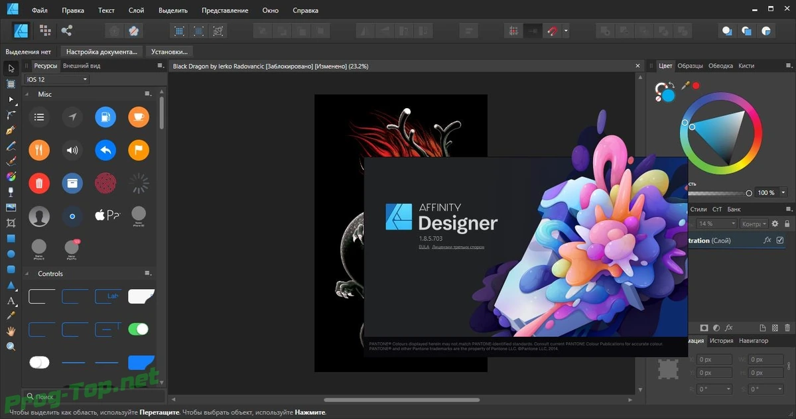Select the Pen tool
This screenshot has height=419, width=796.
pyautogui.click(x=11, y=131)
